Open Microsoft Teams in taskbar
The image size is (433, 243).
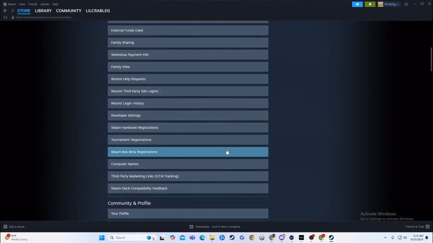click(x=192, y=238)
